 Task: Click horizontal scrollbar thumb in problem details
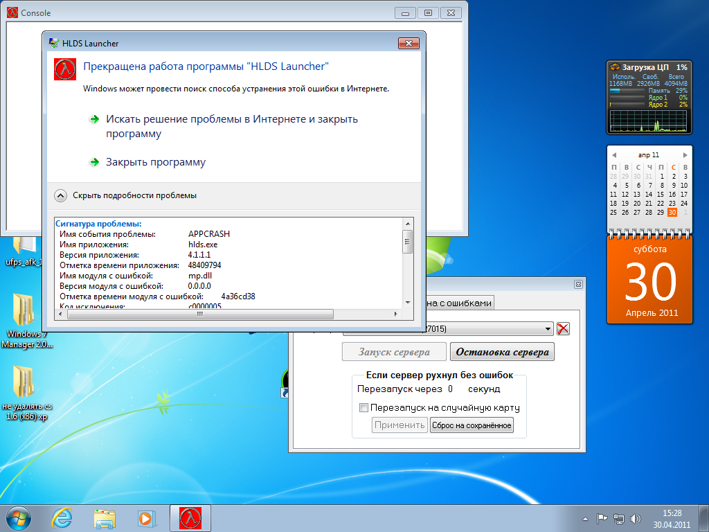[x=200, y=314]
